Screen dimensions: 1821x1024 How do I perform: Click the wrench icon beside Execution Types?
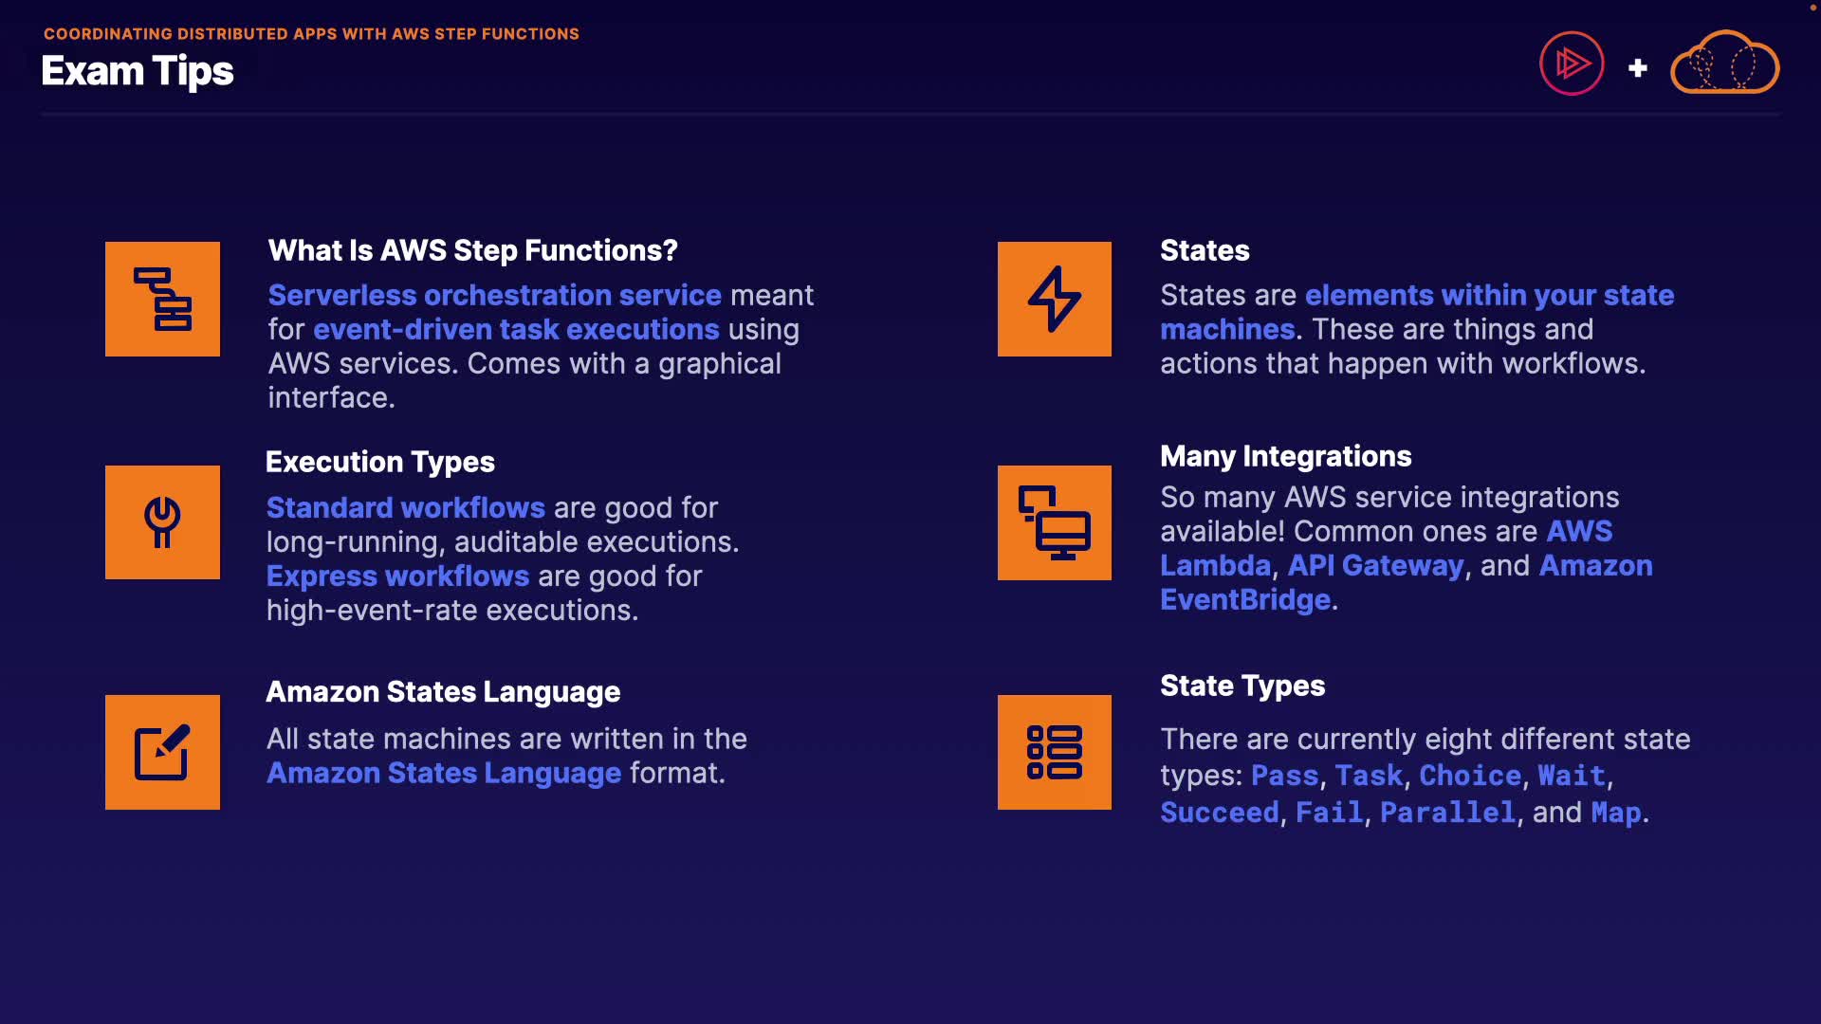pyautogui.click(x=162, y=522)
